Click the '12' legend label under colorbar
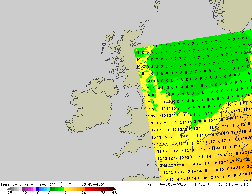Viewport: 252px width, 194px height. 64,192
